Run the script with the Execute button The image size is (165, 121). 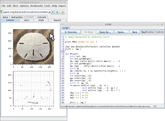(x=70, y=32)
